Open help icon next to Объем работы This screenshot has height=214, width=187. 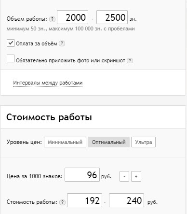52,19
